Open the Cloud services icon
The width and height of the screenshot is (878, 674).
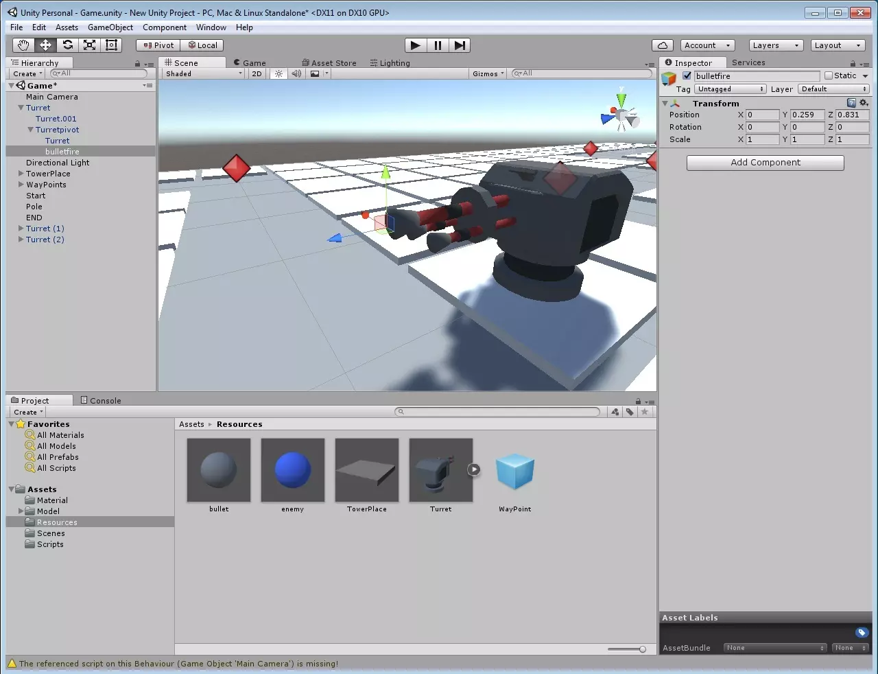(662, 45)
